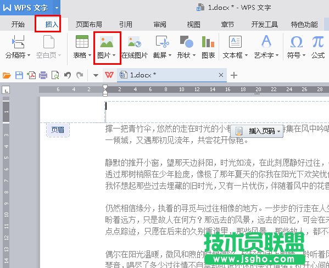The height and width of the screenshot is (268, 329).
Task: Select the Shapes (形状) icon
Action: 187,42
